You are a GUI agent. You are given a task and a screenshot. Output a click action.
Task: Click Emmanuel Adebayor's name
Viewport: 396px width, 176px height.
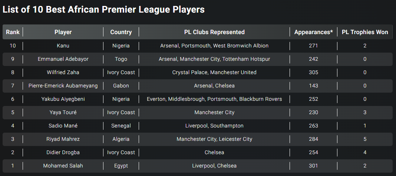tap(63, 59)
